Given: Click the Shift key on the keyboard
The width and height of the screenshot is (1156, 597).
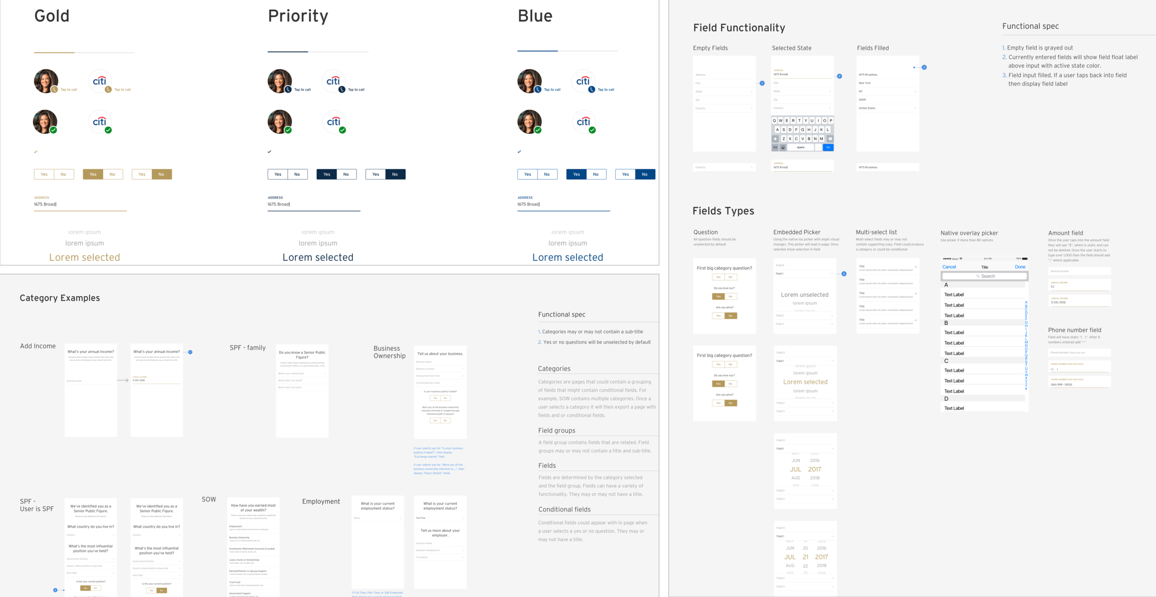Looking at the screenshot, I should pos(775,139).
